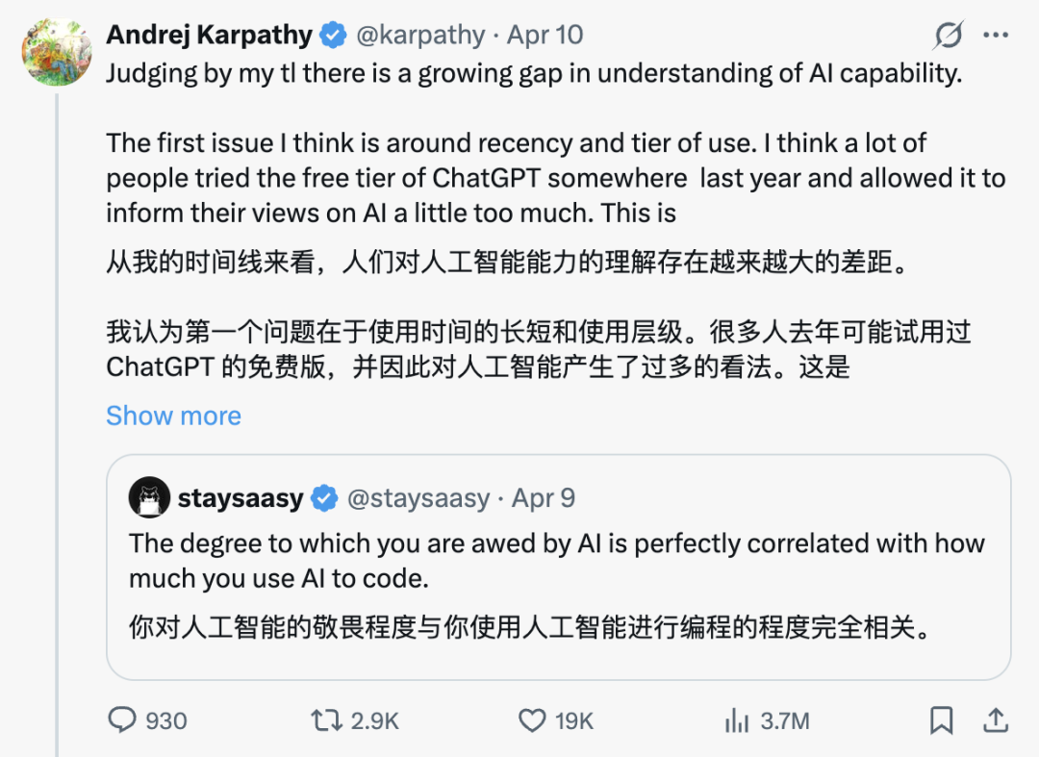The height and width of the screenshot is (757, 1039).
Task: Open the @karpathy handle link
Action: point(420,36)
